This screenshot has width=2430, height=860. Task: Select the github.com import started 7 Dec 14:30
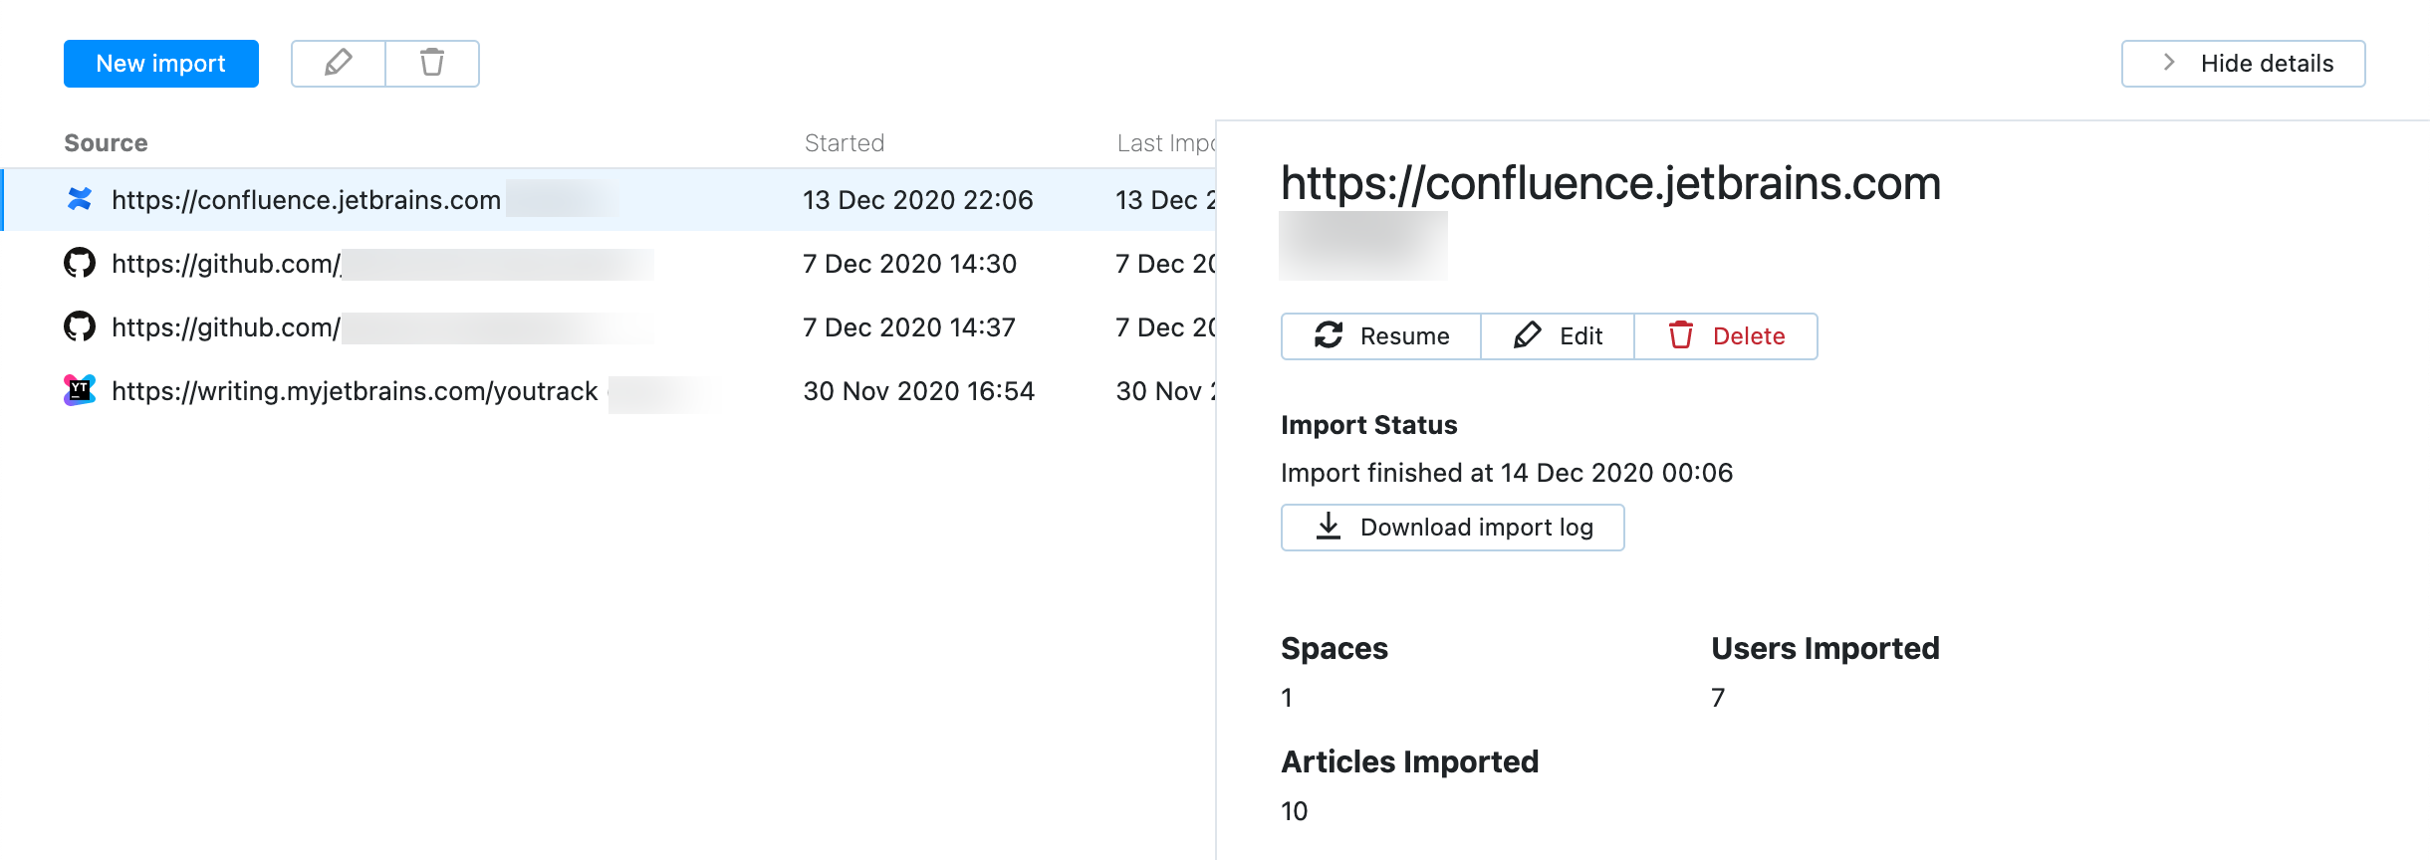[498, 264]
